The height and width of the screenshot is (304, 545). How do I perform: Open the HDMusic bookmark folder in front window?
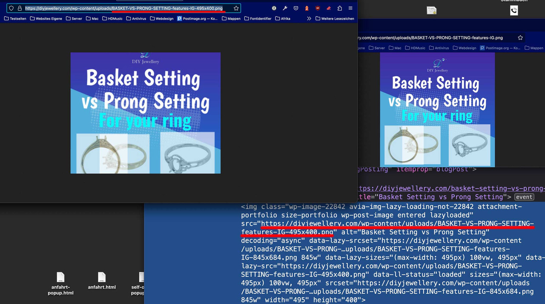coord(112,19)
